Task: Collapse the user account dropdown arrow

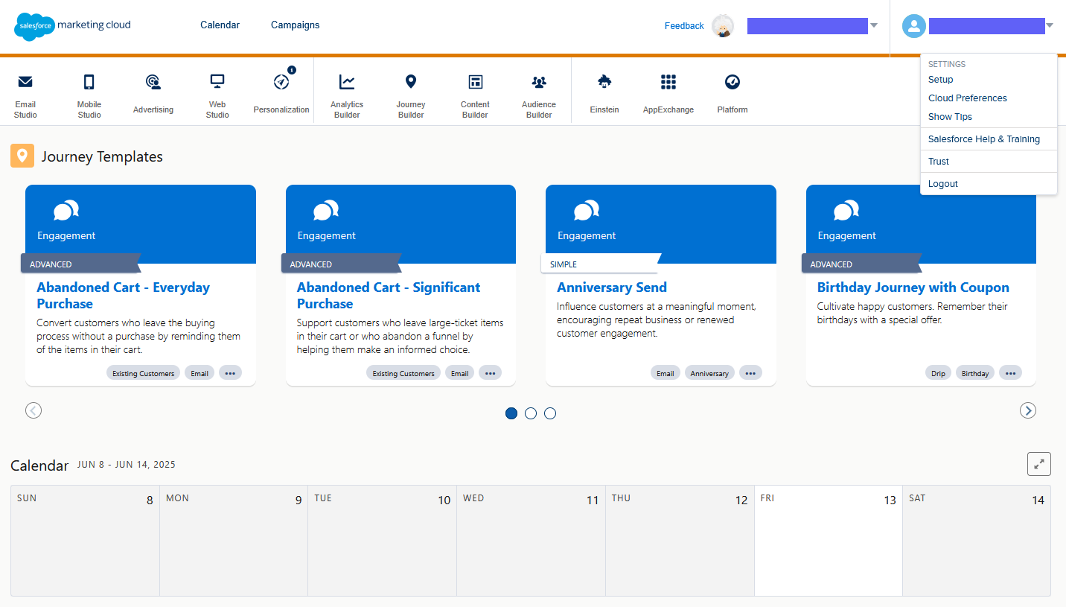Action: (x=1050, y=26)
